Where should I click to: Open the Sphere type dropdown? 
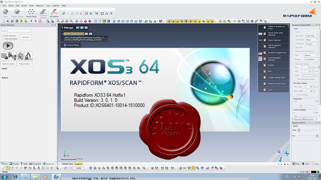[311, 55]
